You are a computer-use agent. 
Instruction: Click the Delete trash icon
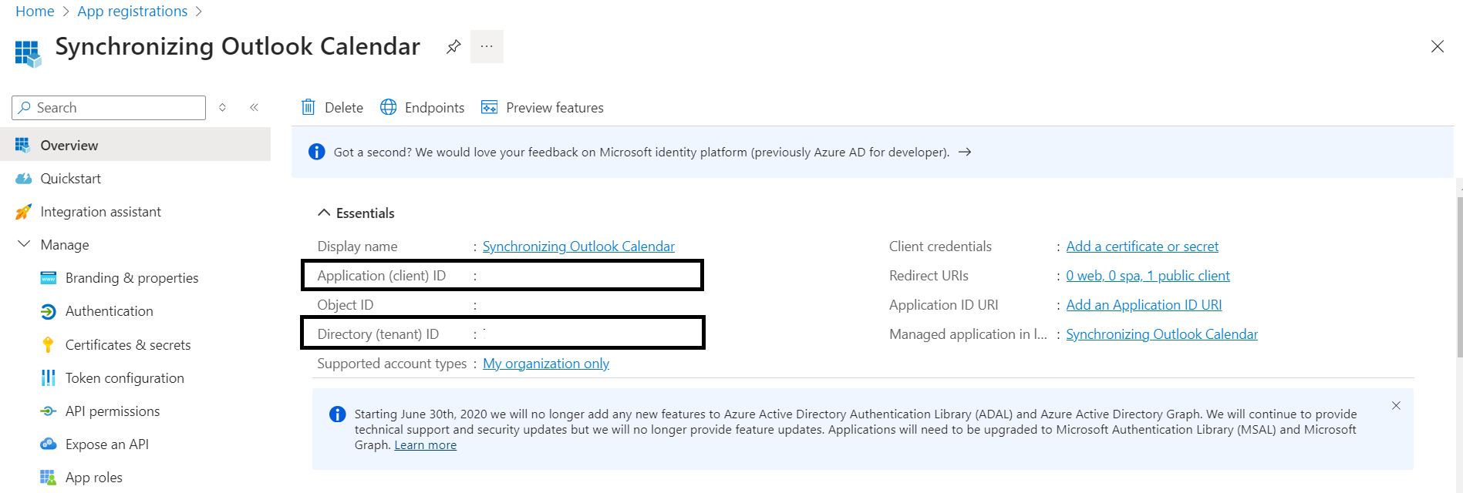click(x=308, y=107)
